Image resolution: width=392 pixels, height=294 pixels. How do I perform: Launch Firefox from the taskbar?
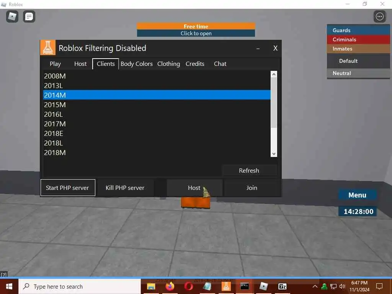[x=170, y=286]
